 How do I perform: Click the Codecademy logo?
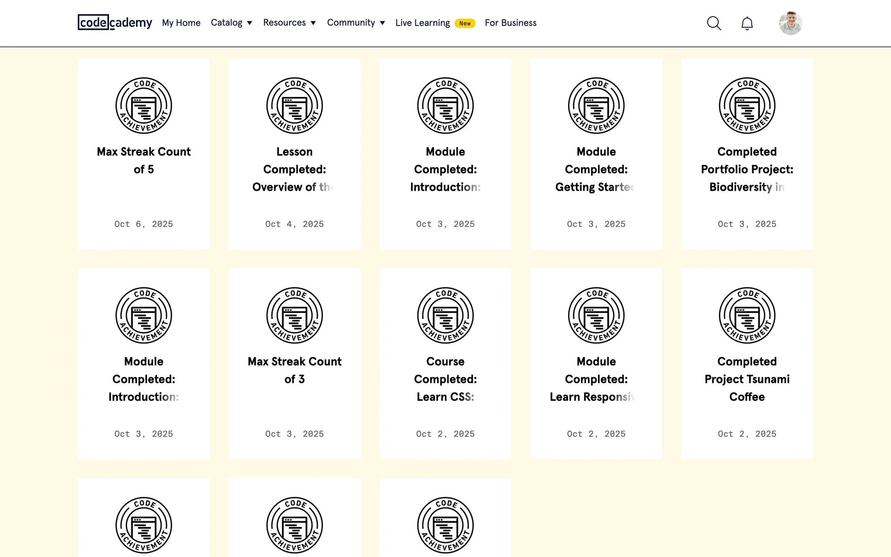[x=115, y=22]
